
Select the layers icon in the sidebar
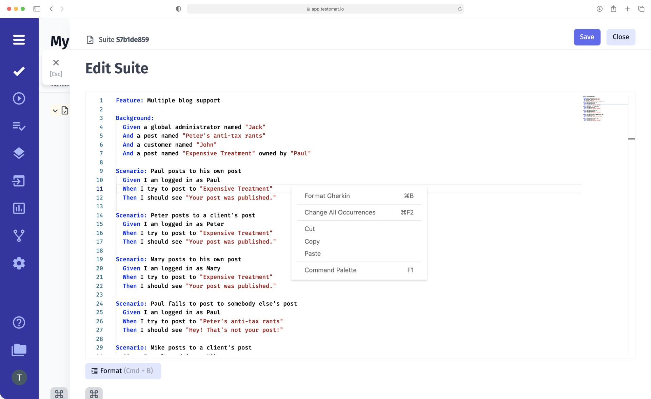tap(19, 153)
